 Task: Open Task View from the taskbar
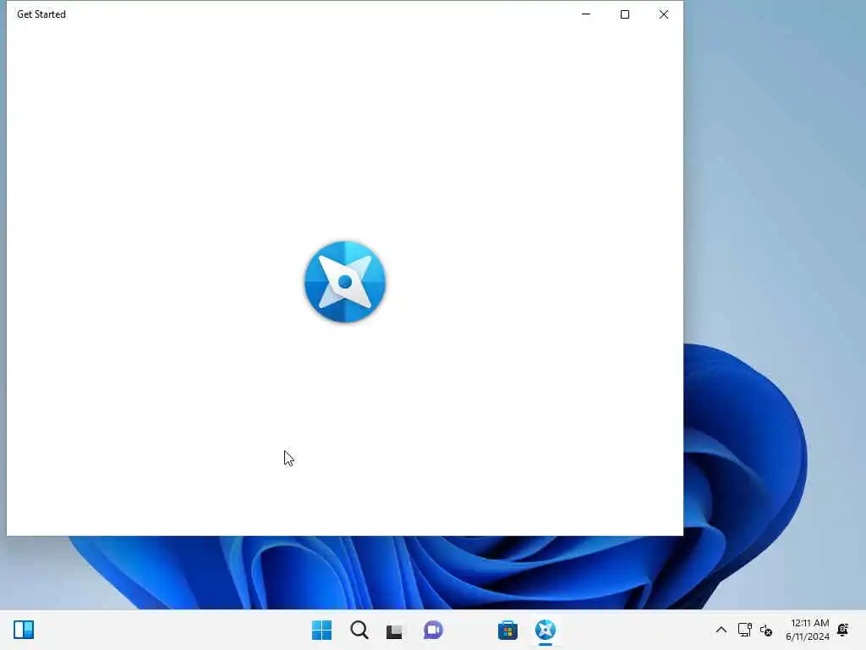point(394,631)
